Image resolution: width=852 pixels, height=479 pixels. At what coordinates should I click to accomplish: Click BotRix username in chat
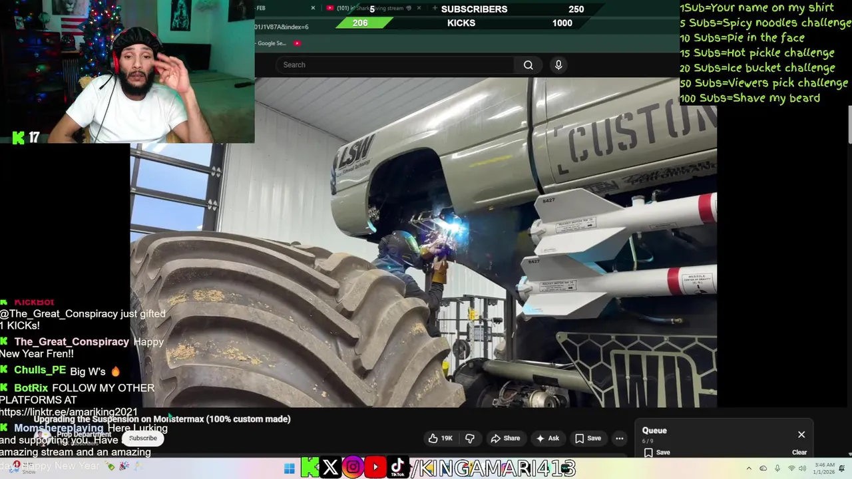(x=31, y=388)
